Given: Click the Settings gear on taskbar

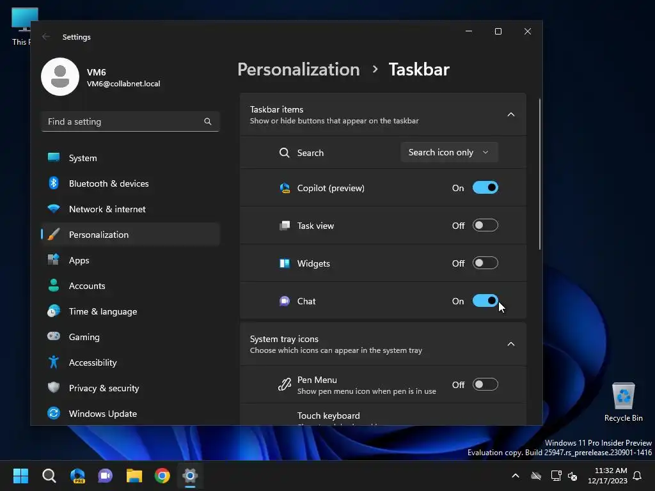Looking at the screenshot, I should pos(190,476).
